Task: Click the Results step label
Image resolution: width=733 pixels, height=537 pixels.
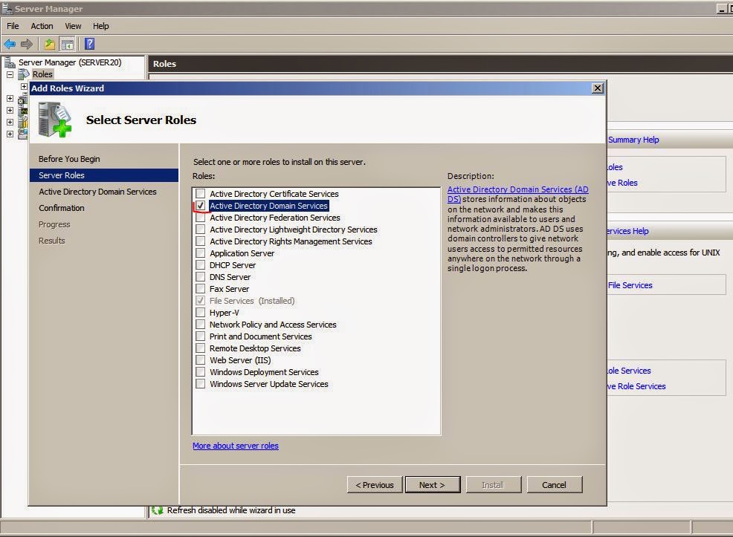Action: [x=51, y=241]
